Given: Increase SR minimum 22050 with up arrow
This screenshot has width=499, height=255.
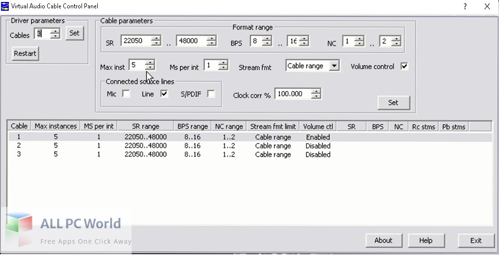Looking at the screenshot, I should coord(156,38).
